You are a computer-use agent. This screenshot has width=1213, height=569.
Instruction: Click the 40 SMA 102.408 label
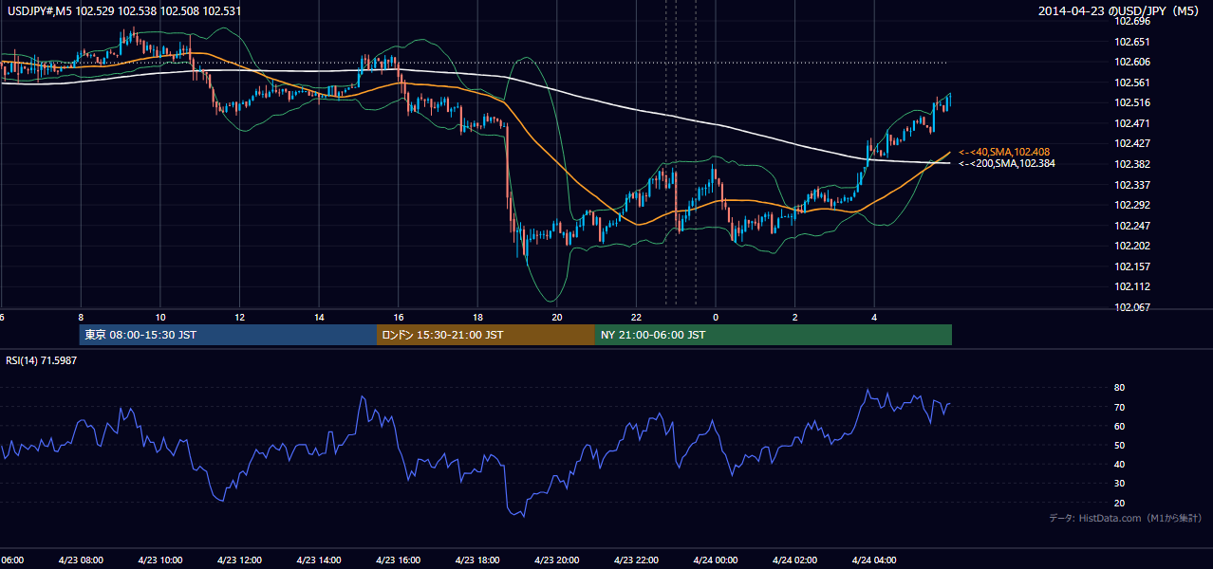coord(1003,152)
